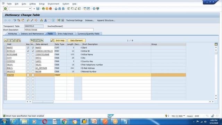Viewport: 222px width, 125px height.
Task: Click the Information 'i' icon in application toolbar
Action: pyautogui.click(x=53, y=20)
